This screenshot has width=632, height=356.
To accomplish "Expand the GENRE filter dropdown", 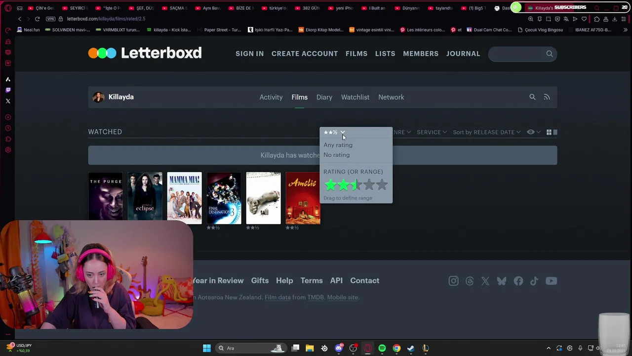I will click(401, 132).
